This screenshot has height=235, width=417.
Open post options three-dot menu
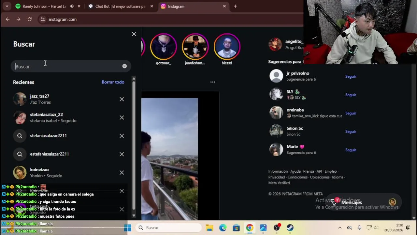coord(213,82)
